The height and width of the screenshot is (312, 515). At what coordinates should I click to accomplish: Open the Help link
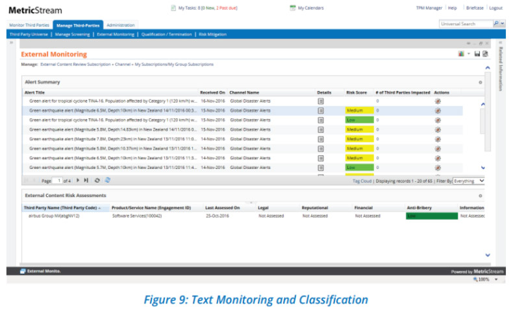[452, 8]
